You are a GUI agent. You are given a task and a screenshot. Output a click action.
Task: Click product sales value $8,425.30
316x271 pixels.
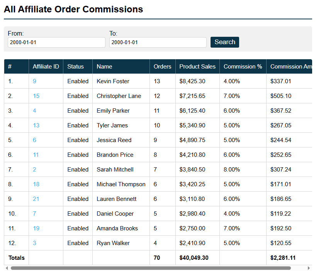[192, 81]
